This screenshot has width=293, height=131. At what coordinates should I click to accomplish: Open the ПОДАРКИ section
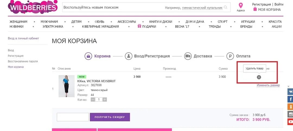(x=149, y=27)
